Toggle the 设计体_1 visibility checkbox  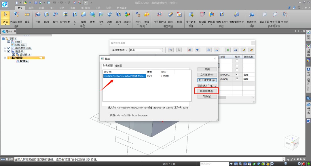pos(14,54)
